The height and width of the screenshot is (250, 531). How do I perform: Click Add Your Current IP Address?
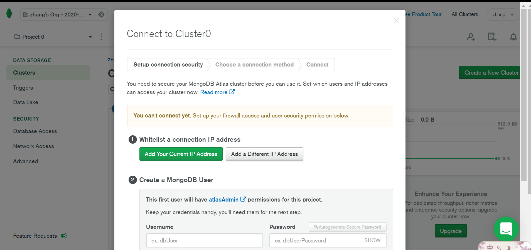point(181,154)
